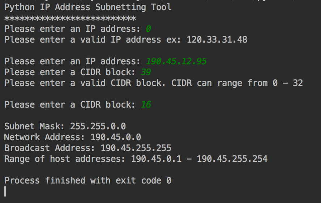Click the entered CIDR value 16

pos(146,105)
